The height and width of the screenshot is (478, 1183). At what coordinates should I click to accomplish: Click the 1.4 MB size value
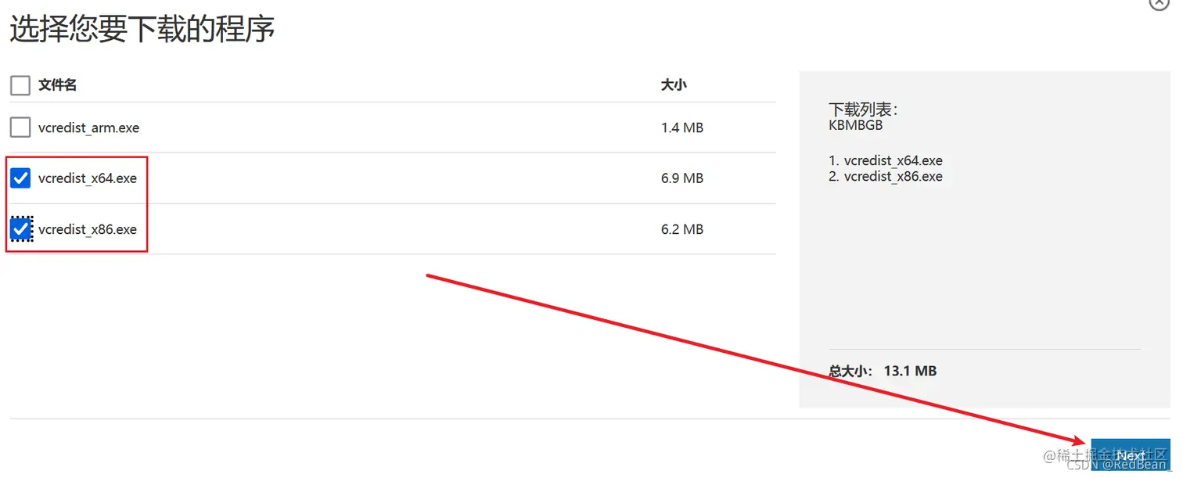tap(681, 128)
